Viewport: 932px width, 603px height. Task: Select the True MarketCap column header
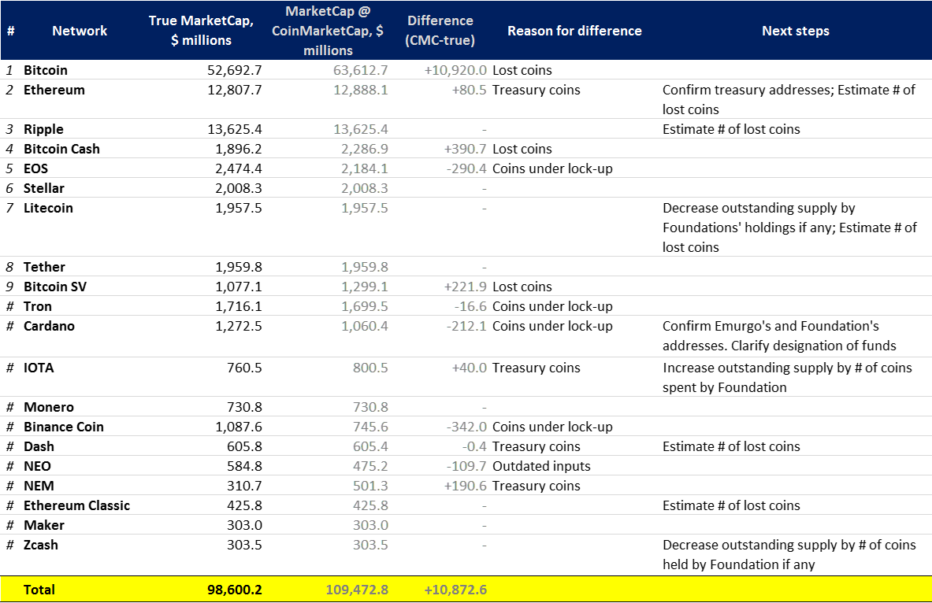[x=201, y=30]
